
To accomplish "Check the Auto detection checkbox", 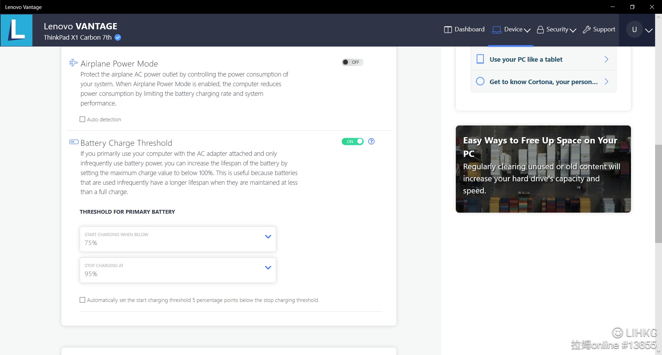I will (82, 119).
